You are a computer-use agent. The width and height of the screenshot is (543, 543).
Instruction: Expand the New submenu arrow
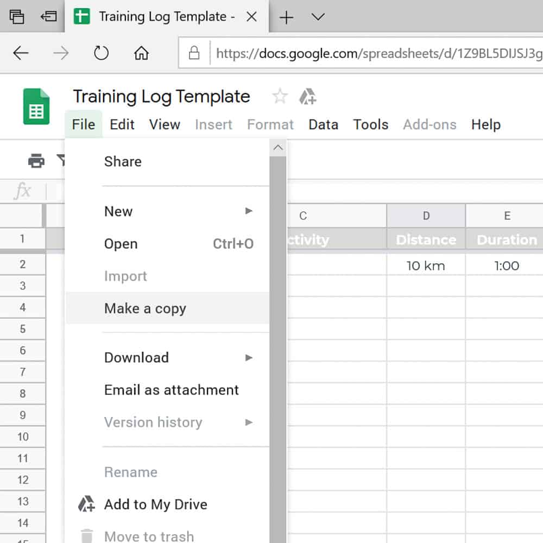tap(249, 211)
